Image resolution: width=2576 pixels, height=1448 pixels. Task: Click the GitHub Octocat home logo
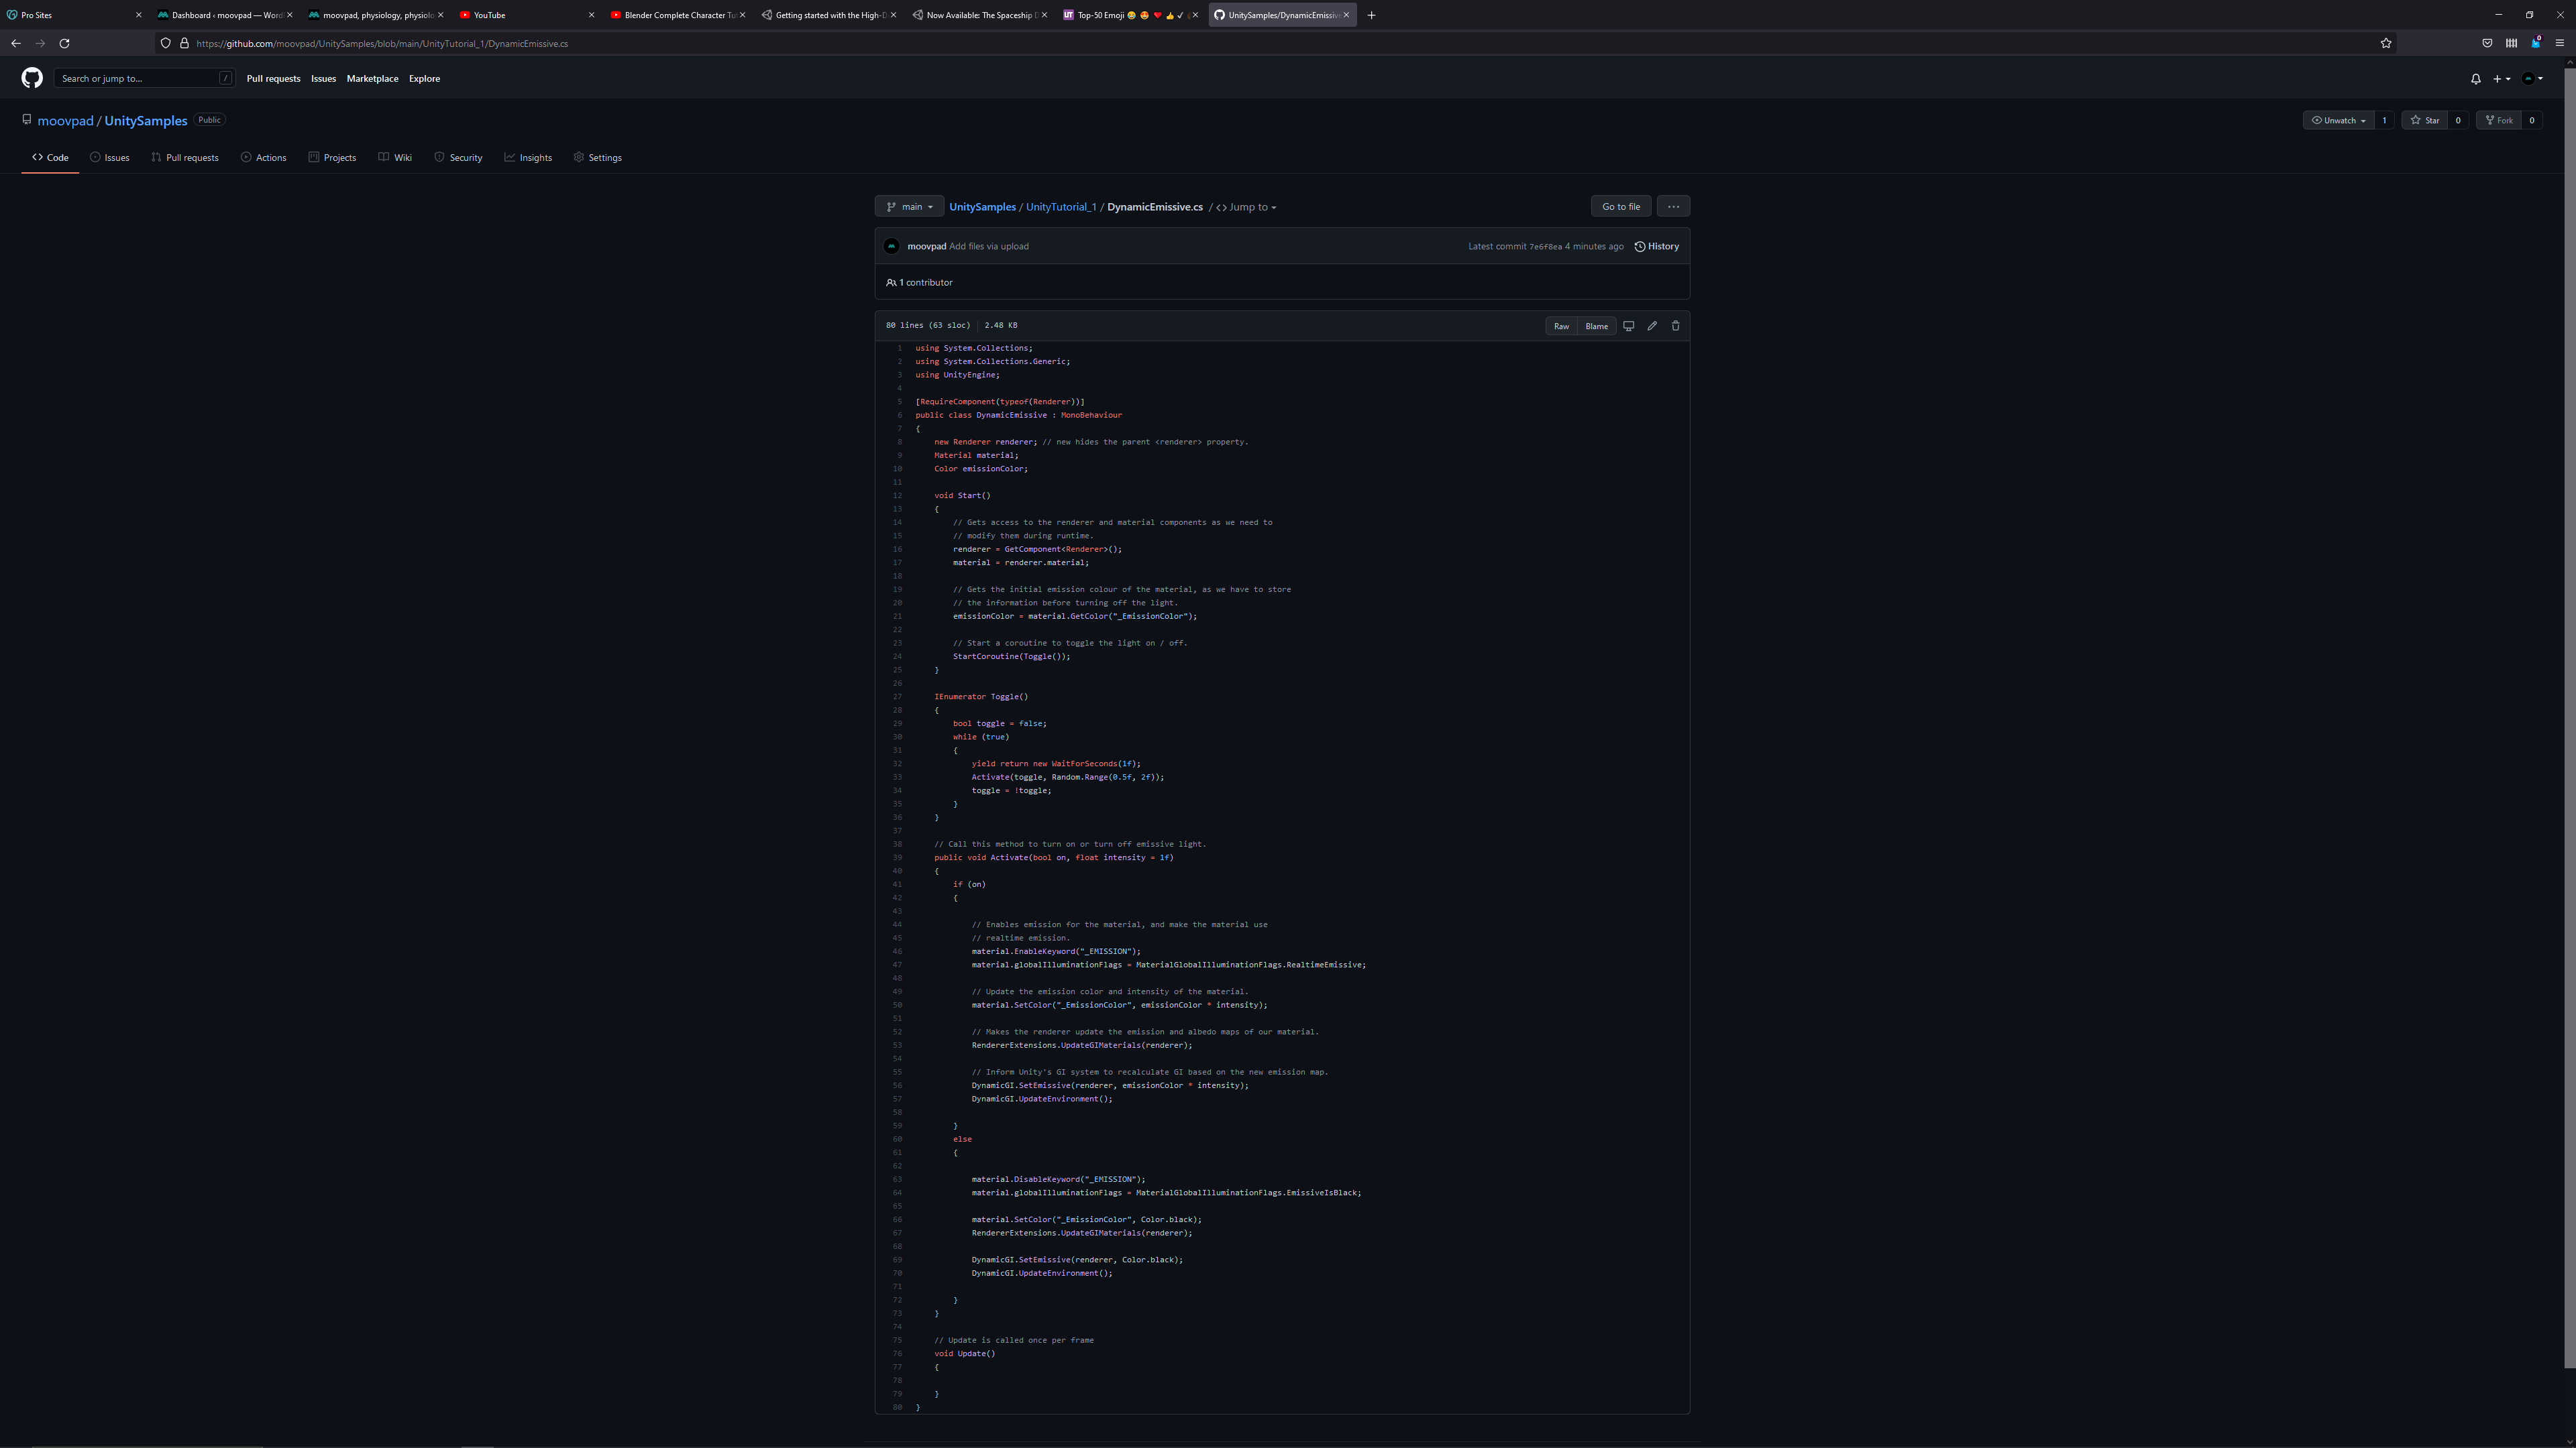click(32, 78)
